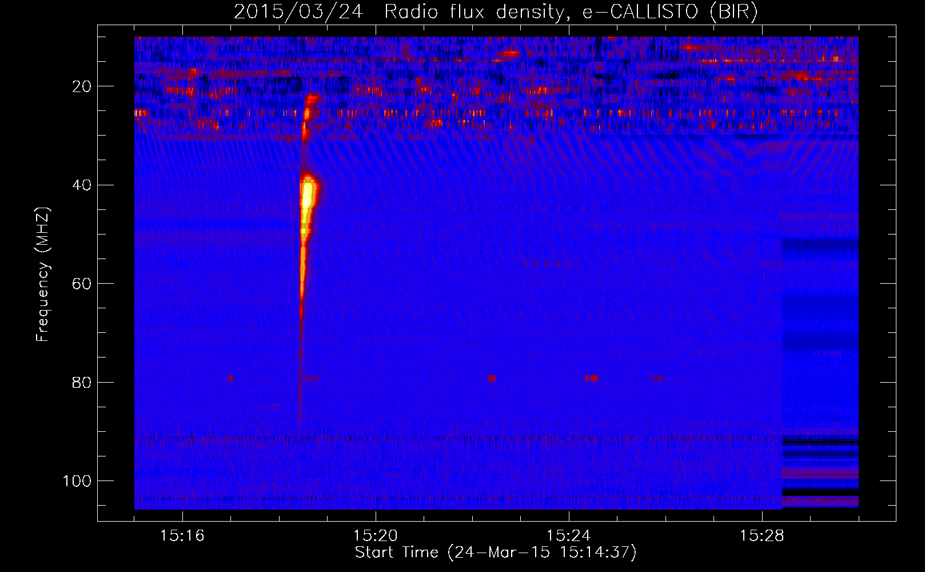Click the 15:20 time tick label
The height and width of the screenshot is (572, 925).
[x=376, y=536]
